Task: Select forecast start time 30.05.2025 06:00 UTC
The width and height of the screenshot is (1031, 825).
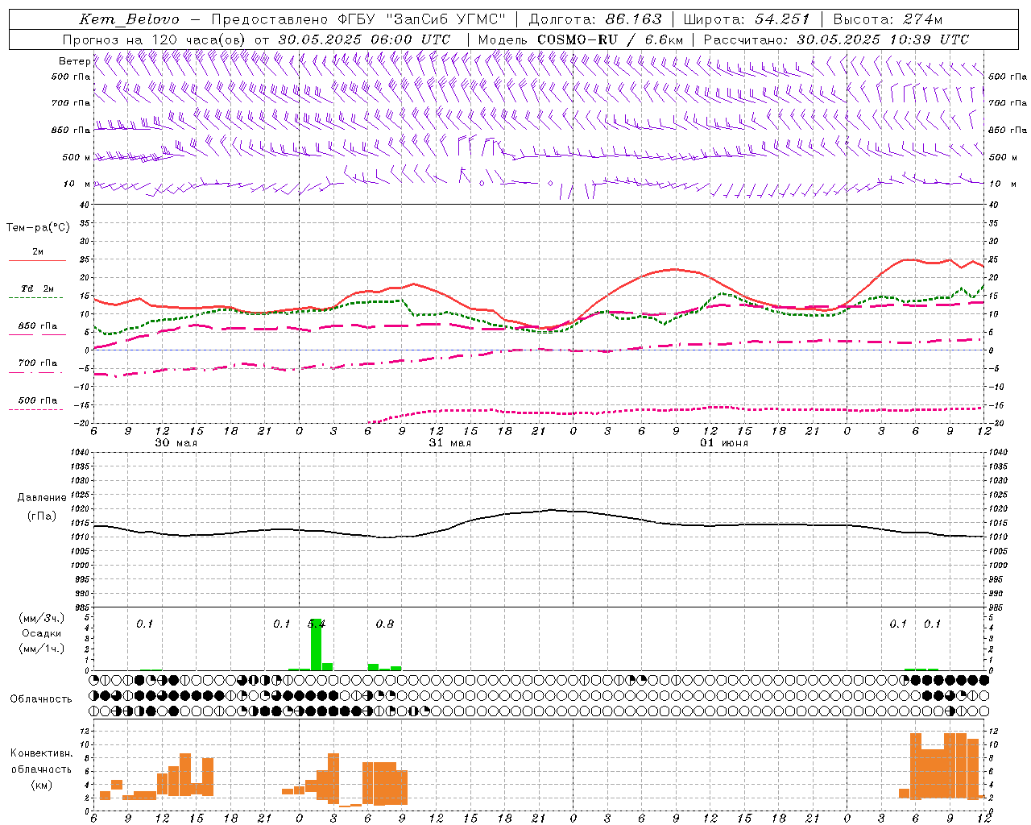Action: [x=364, y=39]
